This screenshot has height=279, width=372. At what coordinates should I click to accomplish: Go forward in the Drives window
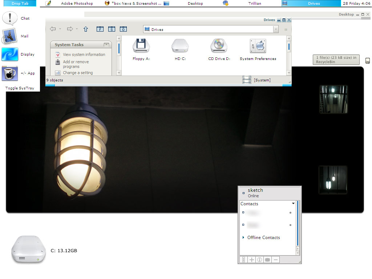[x=70, y=29]
